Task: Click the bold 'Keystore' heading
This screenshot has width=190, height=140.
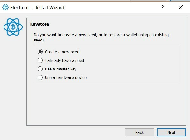Action: (x=40, y=24)
